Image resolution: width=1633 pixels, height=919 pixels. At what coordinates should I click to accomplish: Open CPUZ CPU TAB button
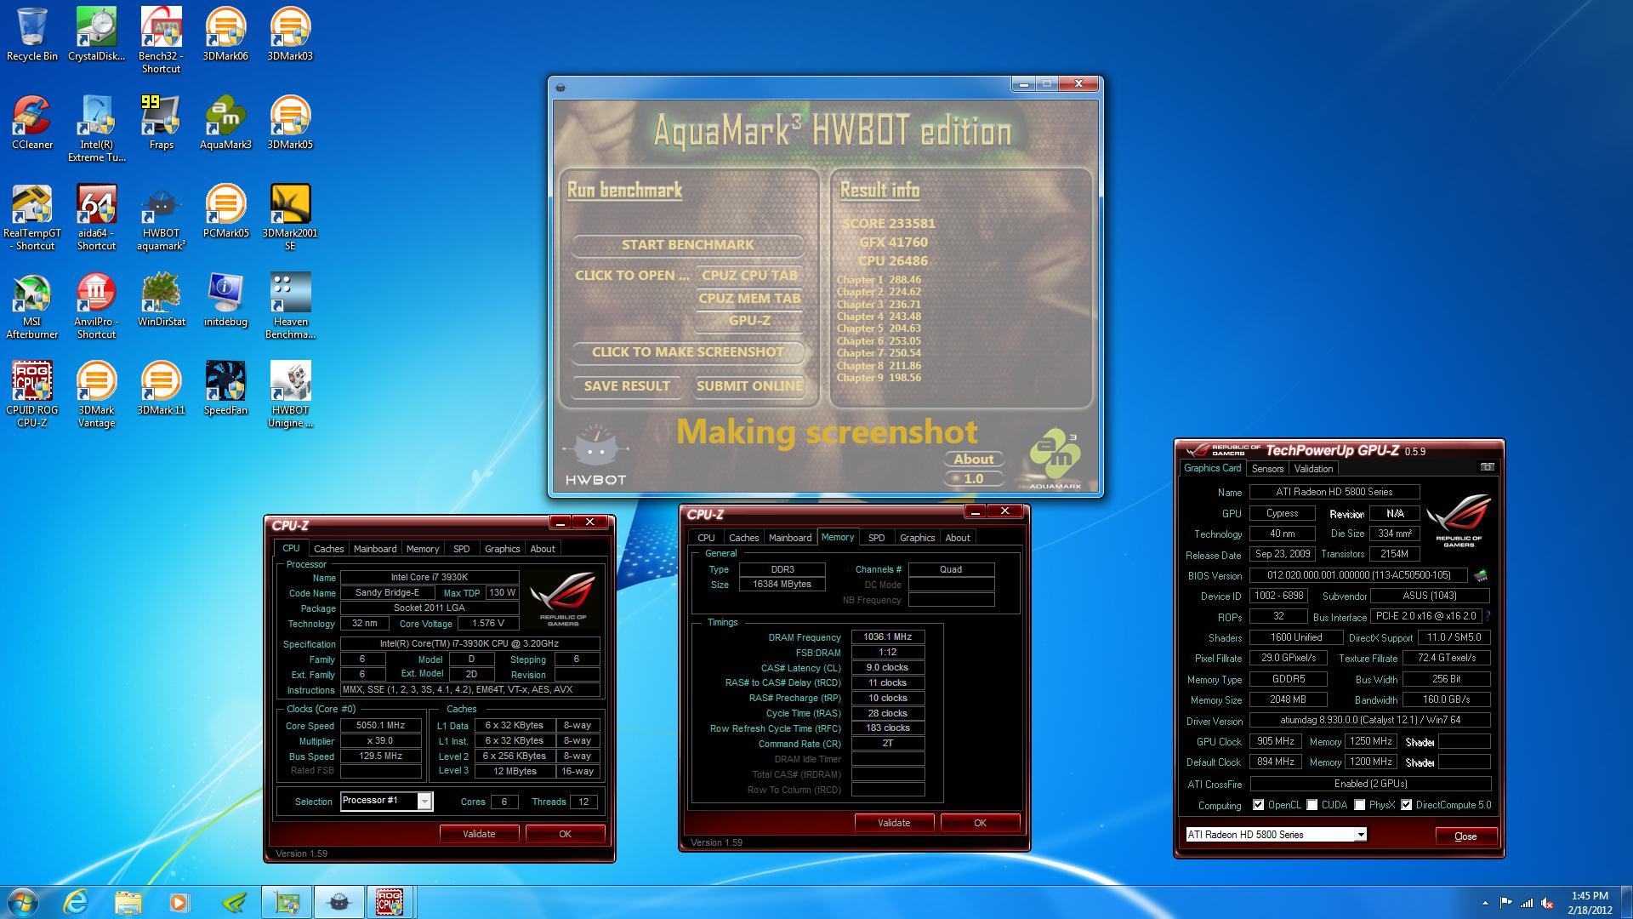tap(749, 276)
